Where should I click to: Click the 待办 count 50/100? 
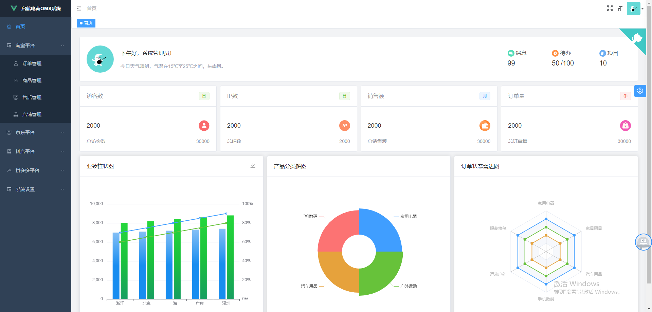tap(562, 63)
